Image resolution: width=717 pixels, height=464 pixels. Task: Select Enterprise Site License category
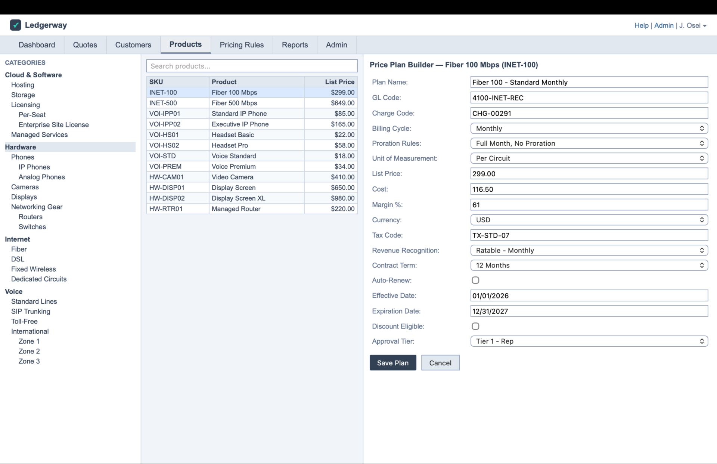coord(54,125)
